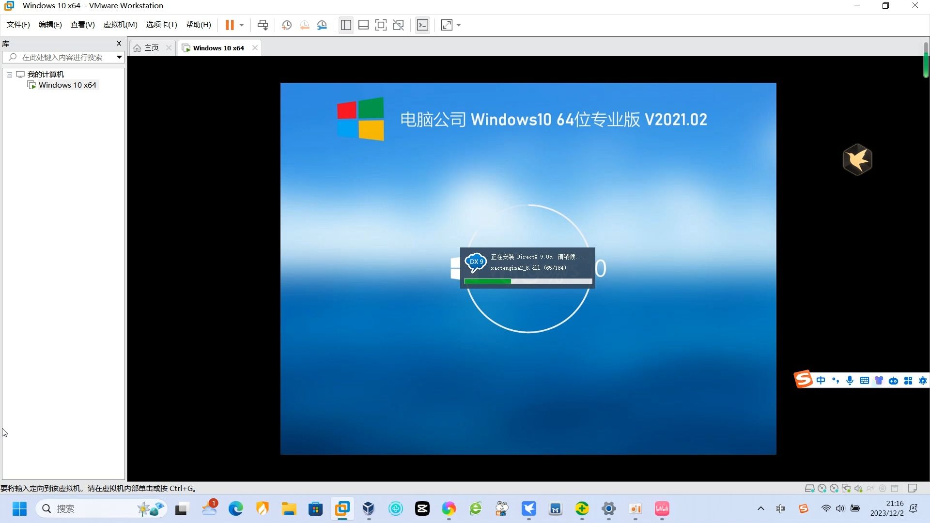Open the Windows Start menu
Screen dimensions: 930x523
point(19,508)
